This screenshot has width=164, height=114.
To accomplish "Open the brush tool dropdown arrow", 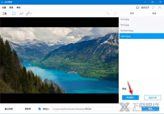I will click(31, 14).
